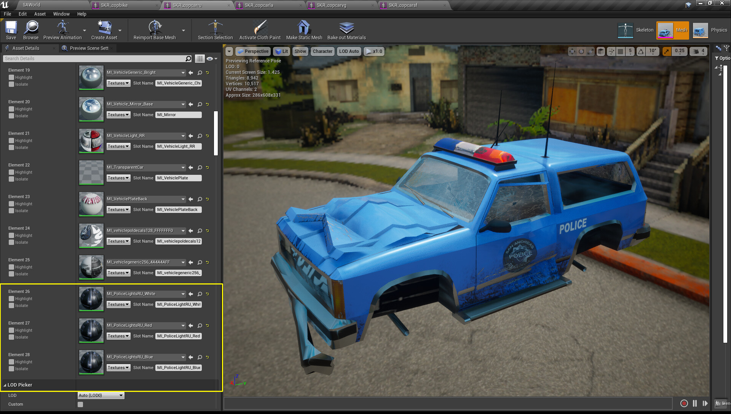The image size is (731, 414).
Task: Step forward one frame in playback
Action: [x=705, y=403]
